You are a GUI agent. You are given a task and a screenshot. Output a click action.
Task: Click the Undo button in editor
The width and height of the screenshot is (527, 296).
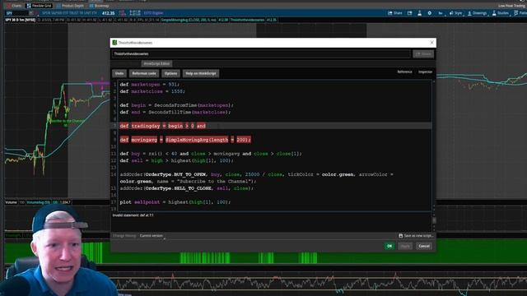[119, 73]
